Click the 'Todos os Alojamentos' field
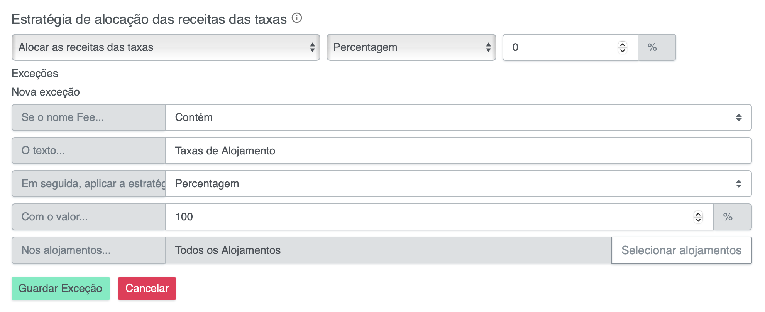 (388, 250)
